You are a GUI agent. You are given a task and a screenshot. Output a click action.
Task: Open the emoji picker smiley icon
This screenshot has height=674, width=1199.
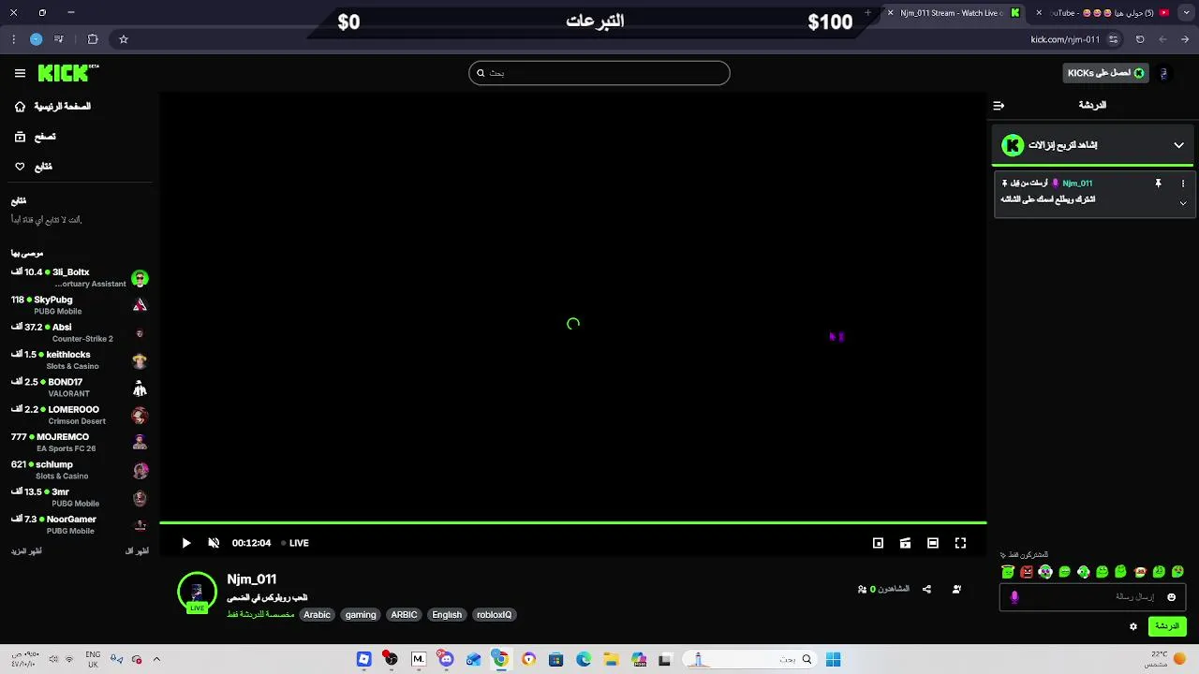click(1171, 597)
